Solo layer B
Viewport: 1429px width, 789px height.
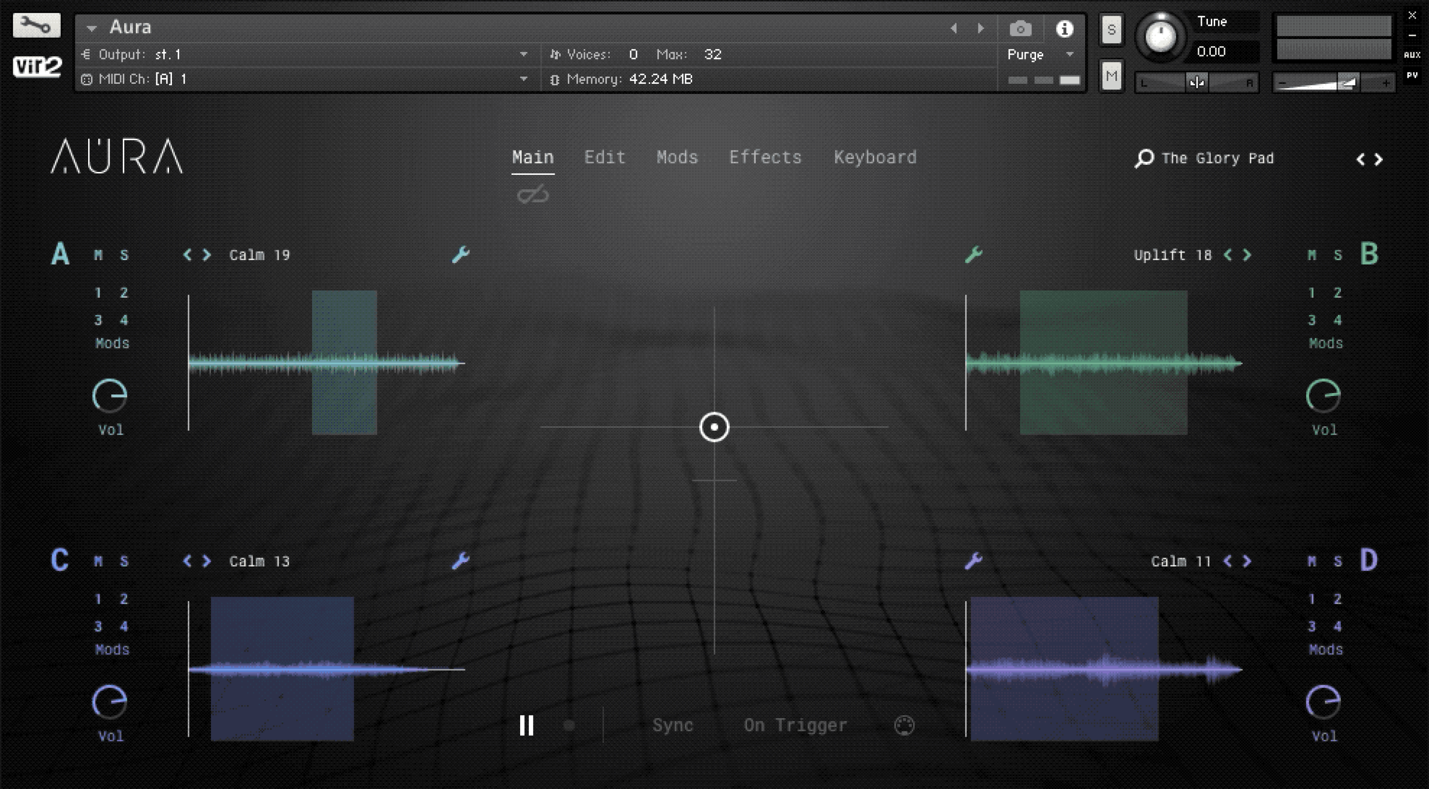point(1338,255)
